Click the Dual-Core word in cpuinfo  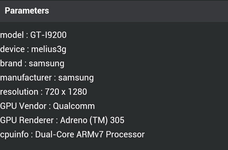[54, 134]
